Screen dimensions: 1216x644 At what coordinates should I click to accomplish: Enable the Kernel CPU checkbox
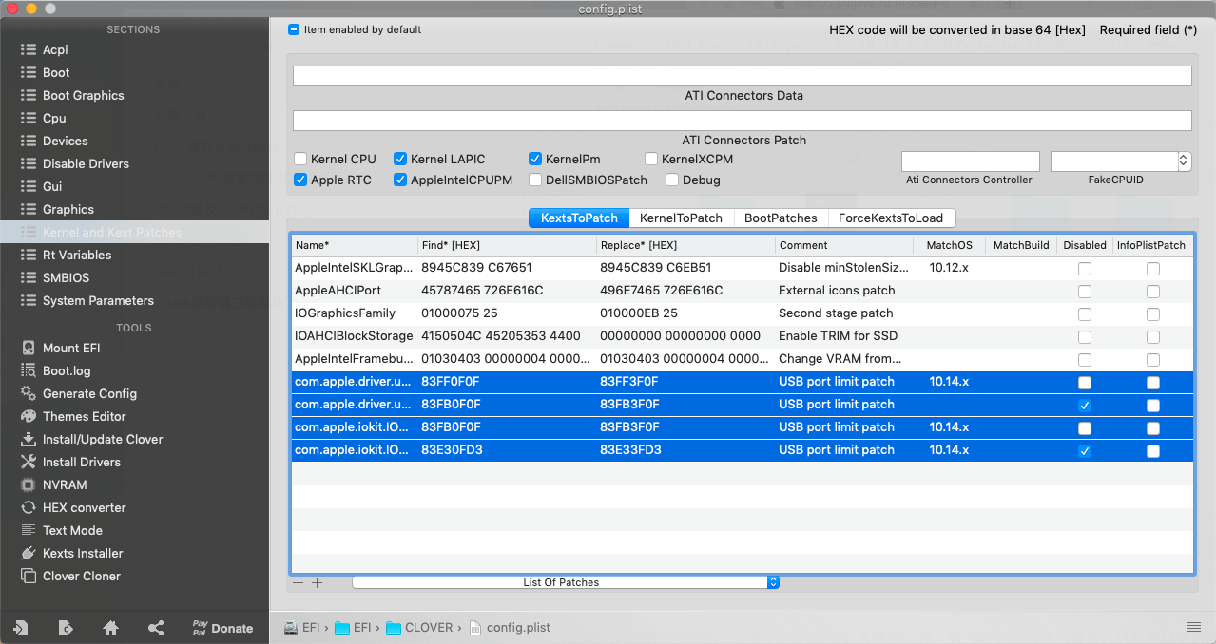[301, 160]
